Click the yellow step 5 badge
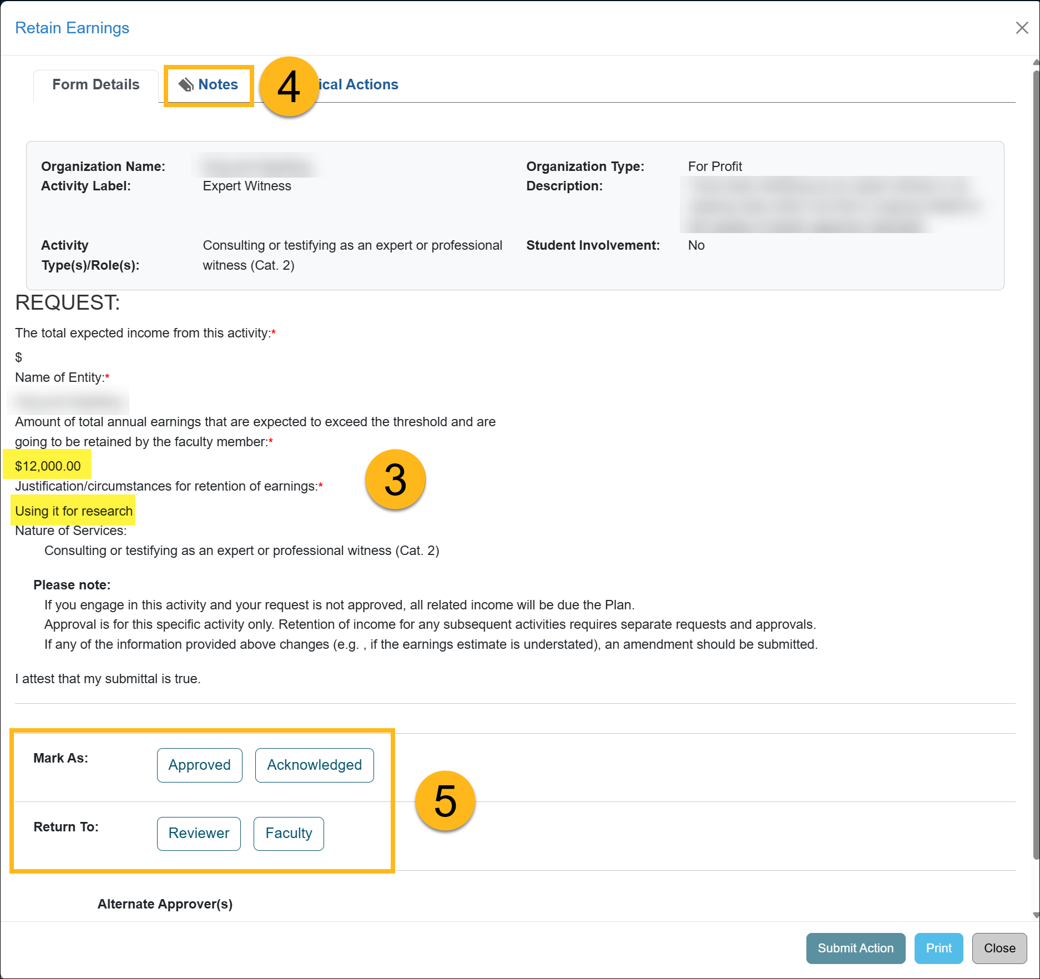1040x979 pixels. (445, 801)
